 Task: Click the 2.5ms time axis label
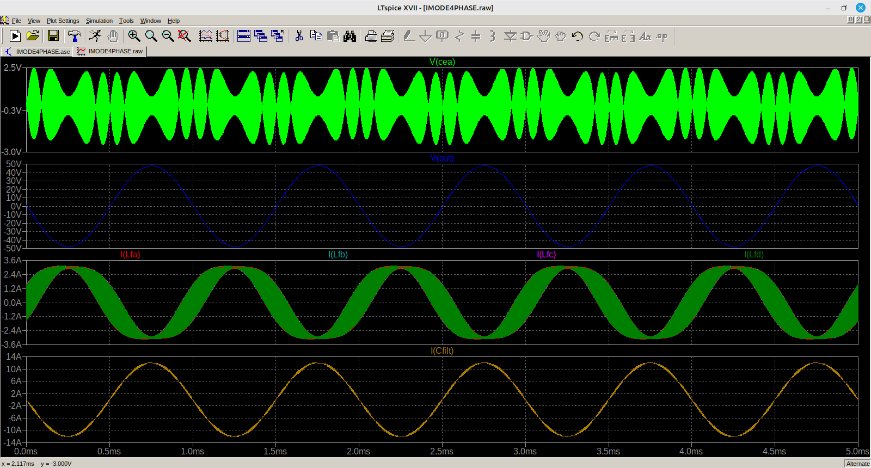[x=441, y=452]
